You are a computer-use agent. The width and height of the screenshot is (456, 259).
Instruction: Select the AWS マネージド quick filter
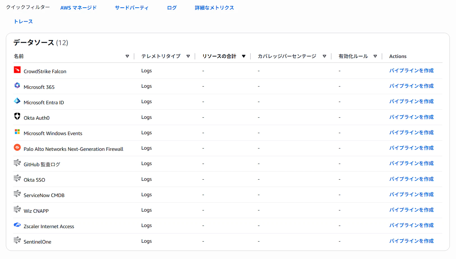tap(79, 8)
